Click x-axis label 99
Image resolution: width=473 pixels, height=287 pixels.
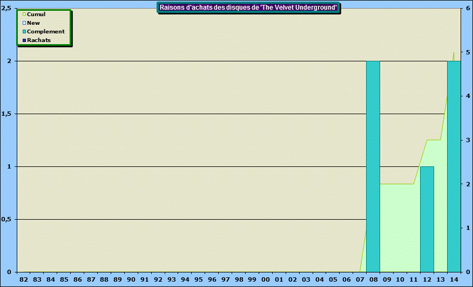pyautogui.click(x=252, y=279)
